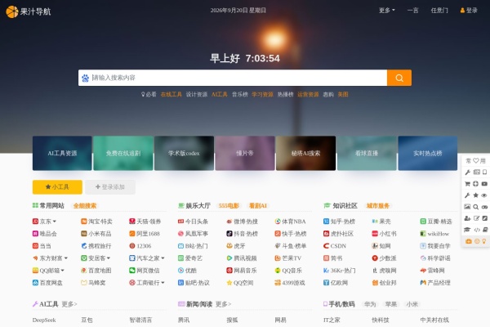Open the DeepSeek link
The width and height of the screenshot is (490, 327).
(x=44, y=320)
